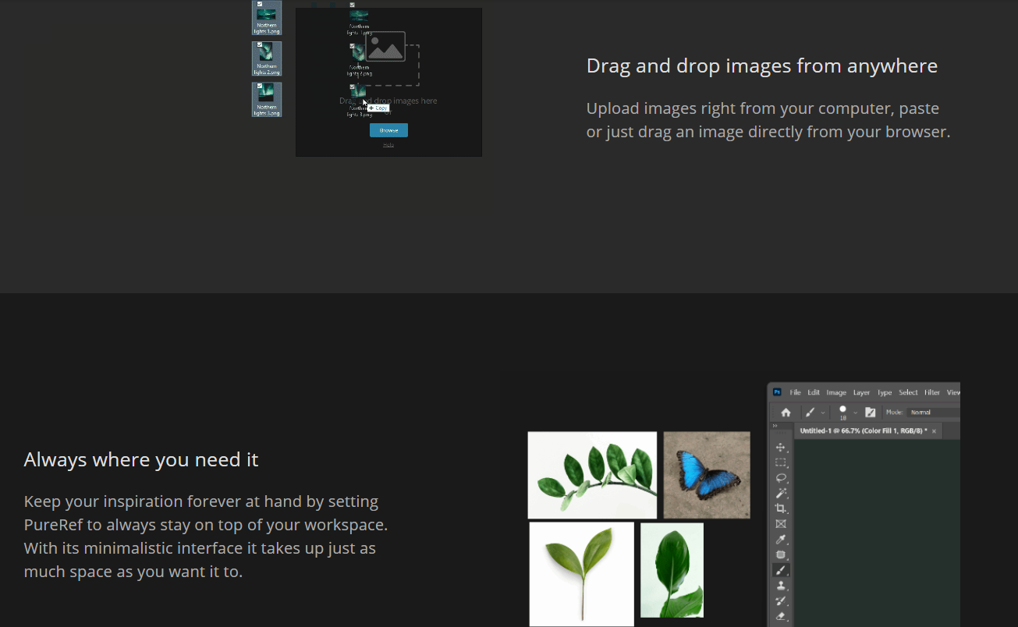Select the Rectangular Marquee tool
This screenshot has height=627, width=1018.
(780, 462)
